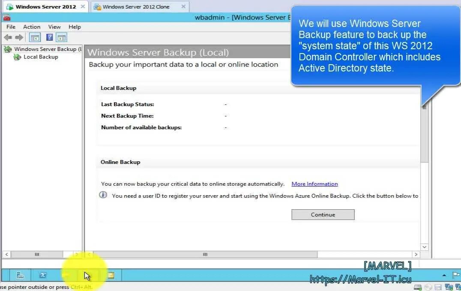Viewport: 461px width, 291px height.
Task: Click the hard disk device icon in VM status bar
Action: click(417, 287)
